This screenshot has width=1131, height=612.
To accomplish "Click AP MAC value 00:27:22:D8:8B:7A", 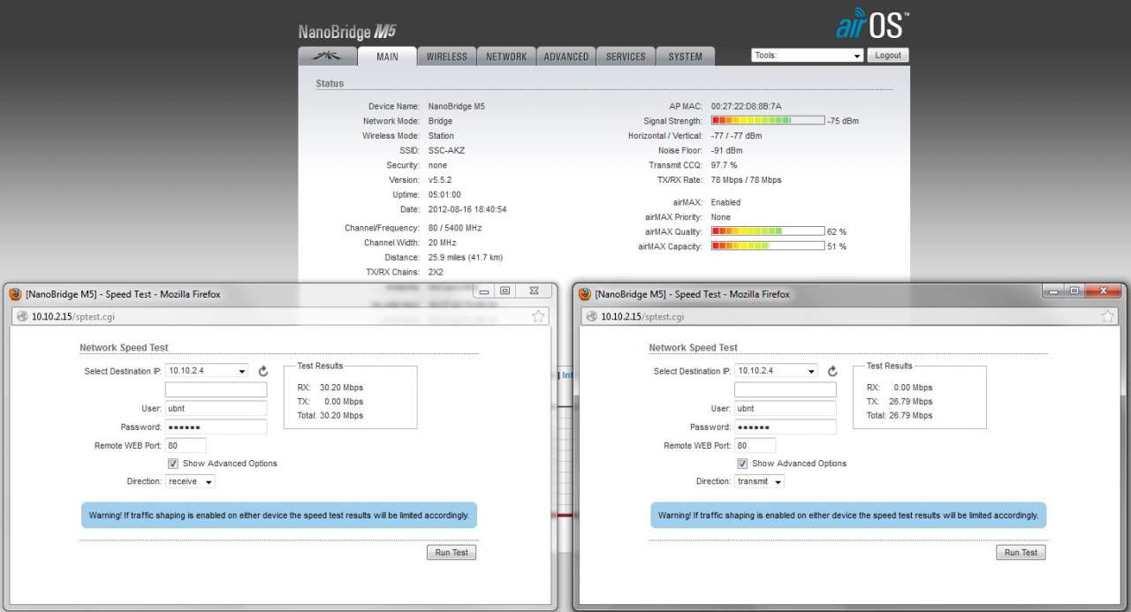I will (747, 106).
